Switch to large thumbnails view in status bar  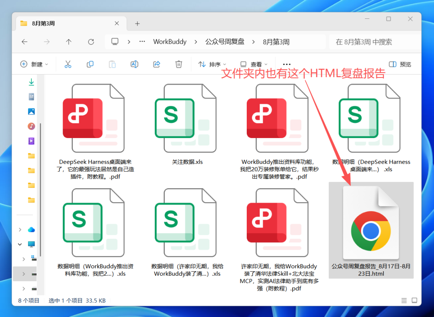coord(414,301)
